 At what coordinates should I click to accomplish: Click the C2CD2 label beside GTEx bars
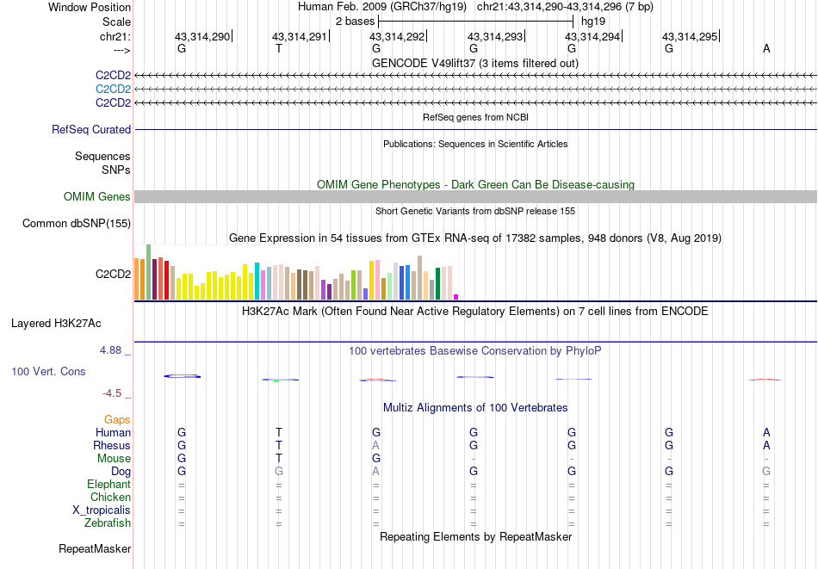pos(113,274)
